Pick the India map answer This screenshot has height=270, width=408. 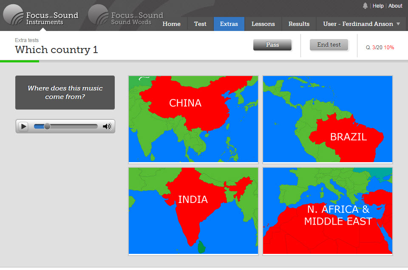193,211
